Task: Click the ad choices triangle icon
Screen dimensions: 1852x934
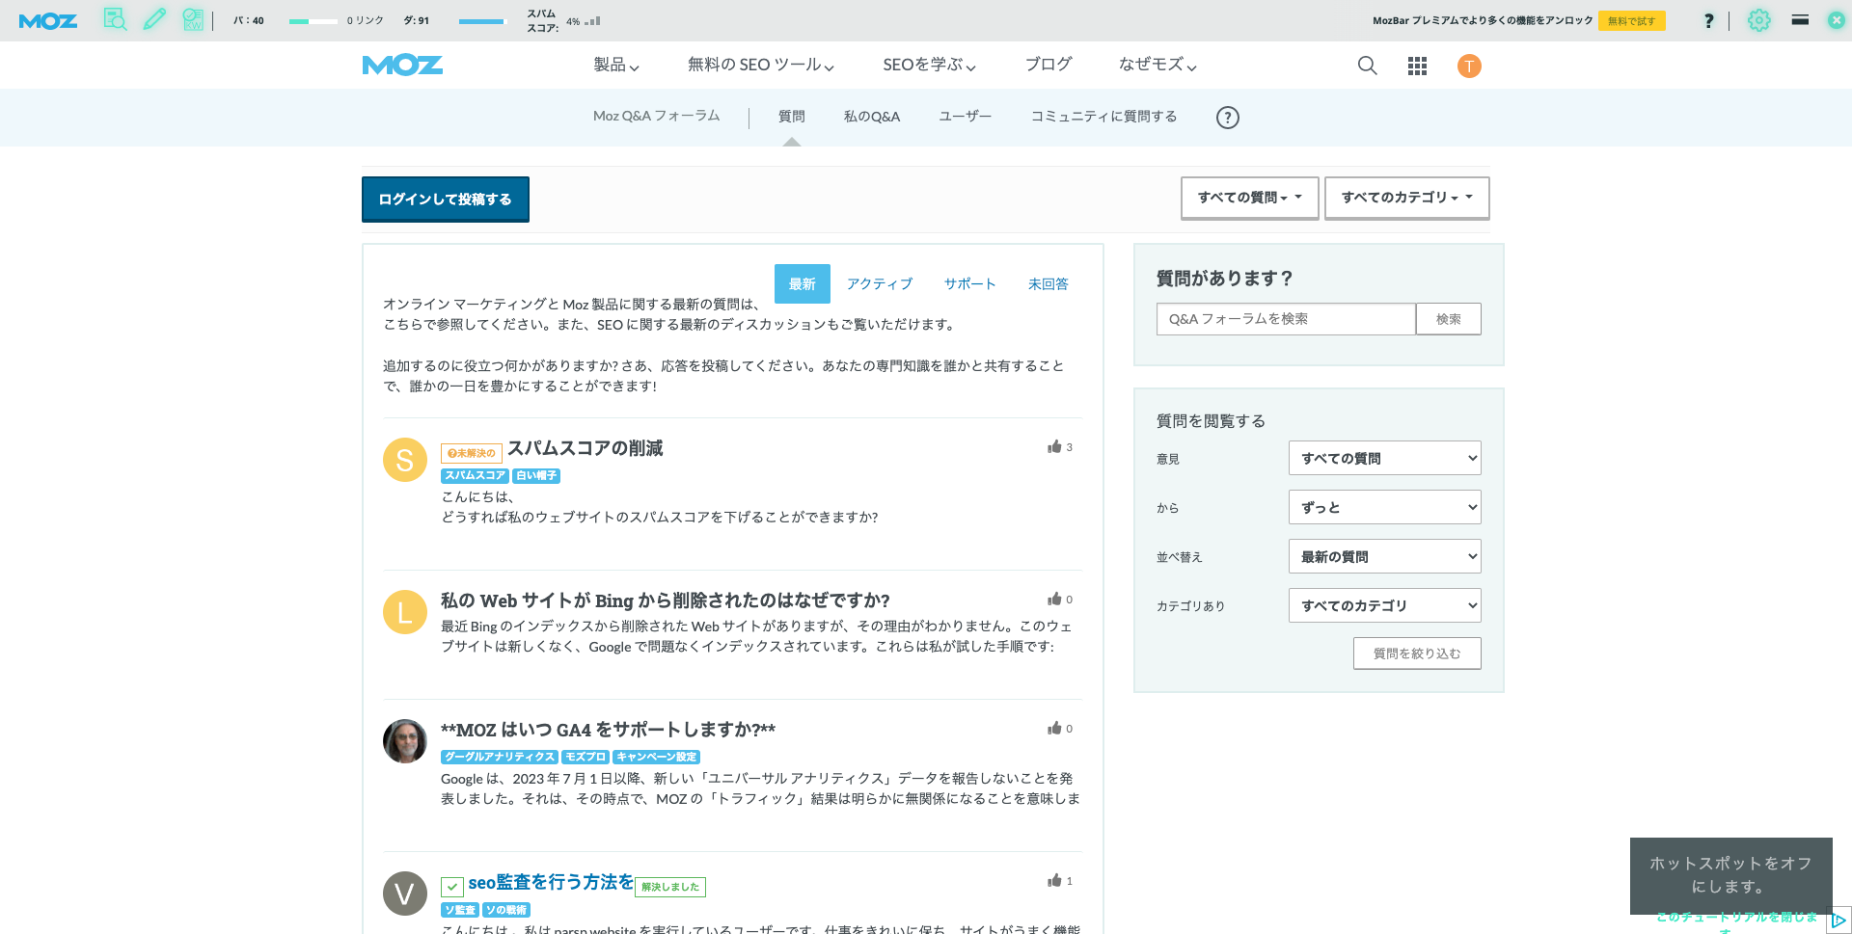Action: 1838,920
